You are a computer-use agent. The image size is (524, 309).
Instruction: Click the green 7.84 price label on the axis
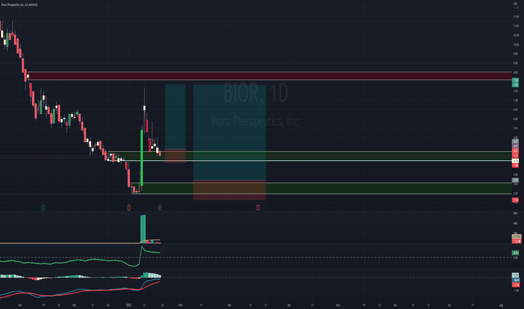tap(516, 80)
